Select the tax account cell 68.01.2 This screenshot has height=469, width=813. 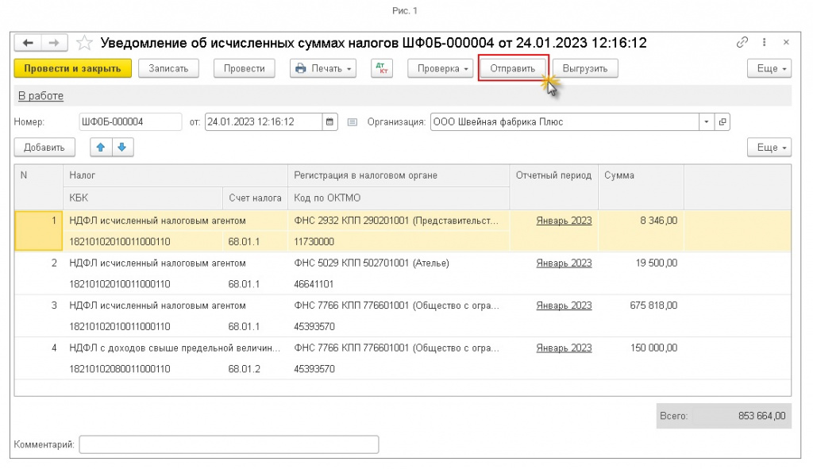coord(245,369)
